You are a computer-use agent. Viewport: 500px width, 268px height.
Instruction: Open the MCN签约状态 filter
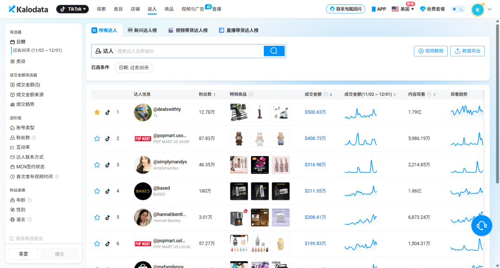click(x=29, y=166)
